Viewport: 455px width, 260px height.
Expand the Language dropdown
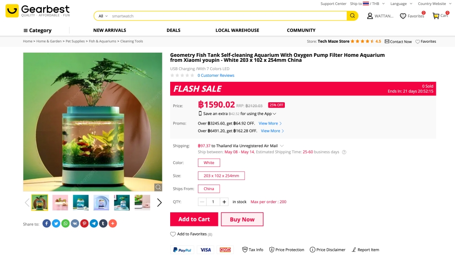pos(400,4)
